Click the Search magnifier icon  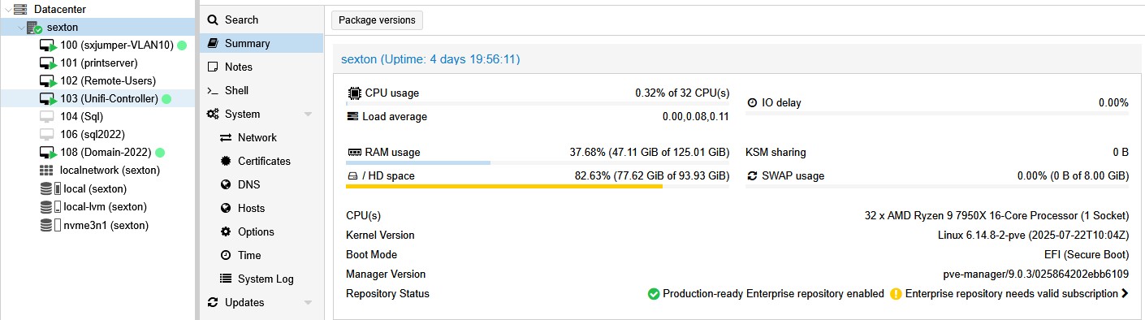point(213,19)
